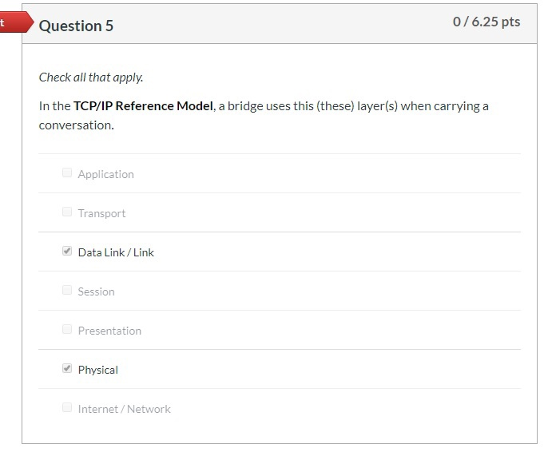Screen dimensions: 548x452
Task: Click the Physical answer label
Action: (x=97, y=370)
